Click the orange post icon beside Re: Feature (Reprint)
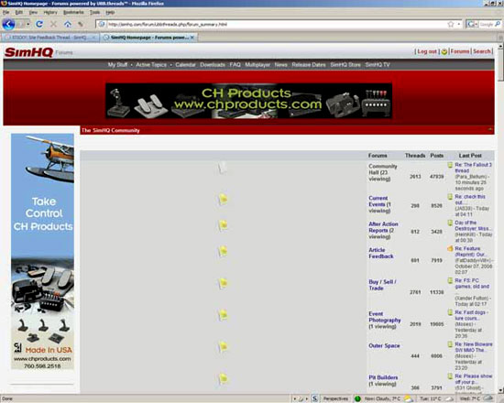The height and width of the screenshot is (403, 504). coord(450,248)
